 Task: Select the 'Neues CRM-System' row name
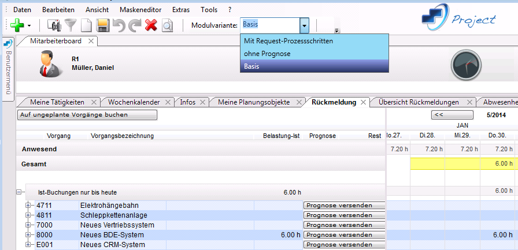pos(113,245)
